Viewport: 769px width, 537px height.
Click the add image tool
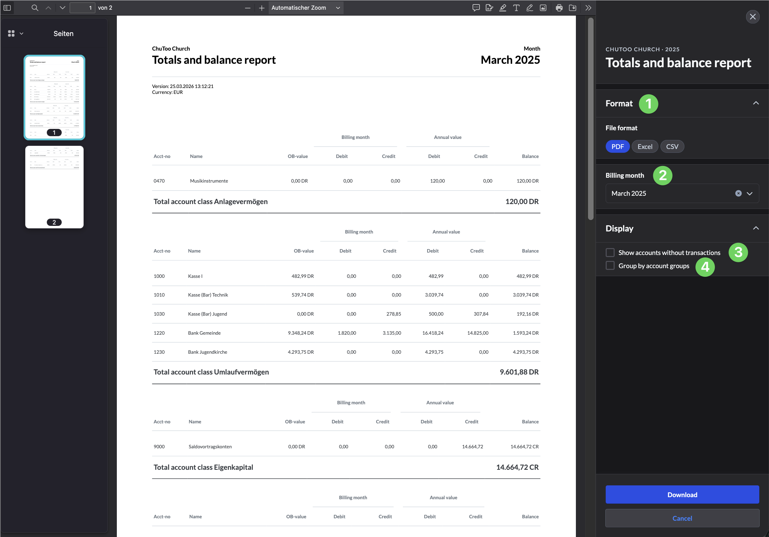coord(543,8)
